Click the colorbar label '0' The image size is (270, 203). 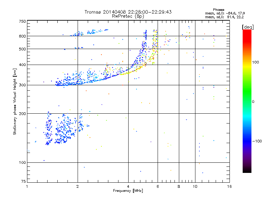coord(253,101)
